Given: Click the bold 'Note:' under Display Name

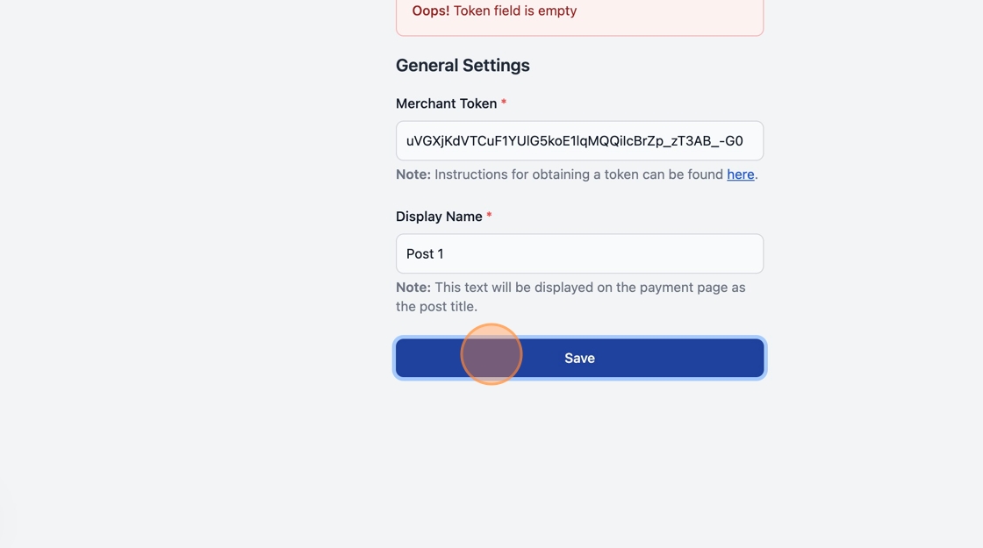Looking at the screenshot, I should (413, 288).
